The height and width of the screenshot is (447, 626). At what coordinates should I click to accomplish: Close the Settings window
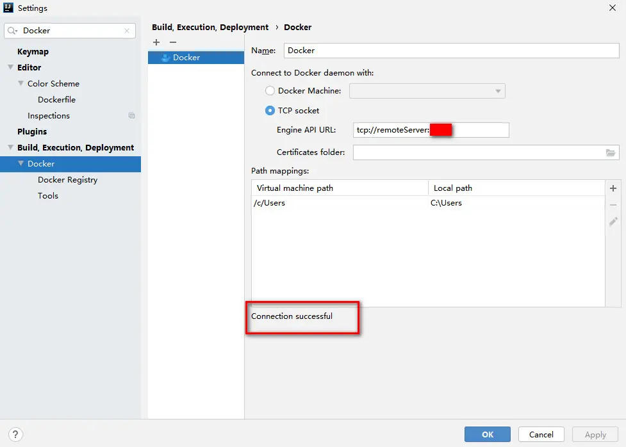click(x=613, y=8)
